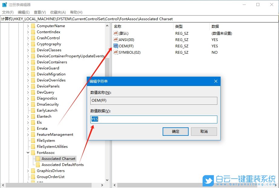Expand the DeviceContainers node
The height and width of the screenshot is (188, 279).
pos(28,62)
